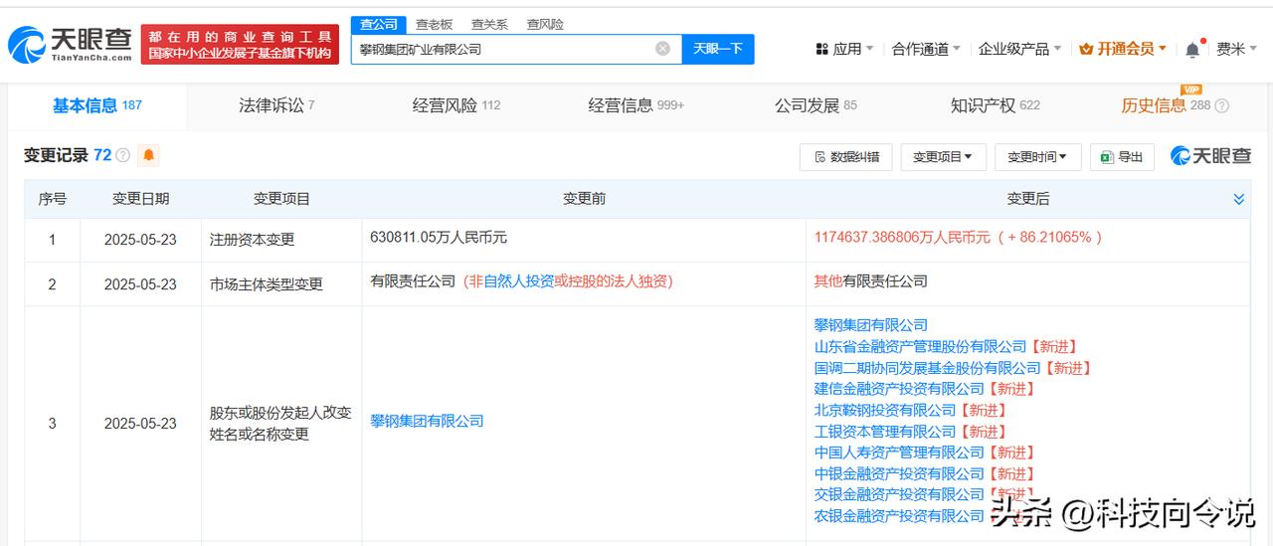Open the 应用 dropdown menu
1273x546 pixels.
click(844, 49)
